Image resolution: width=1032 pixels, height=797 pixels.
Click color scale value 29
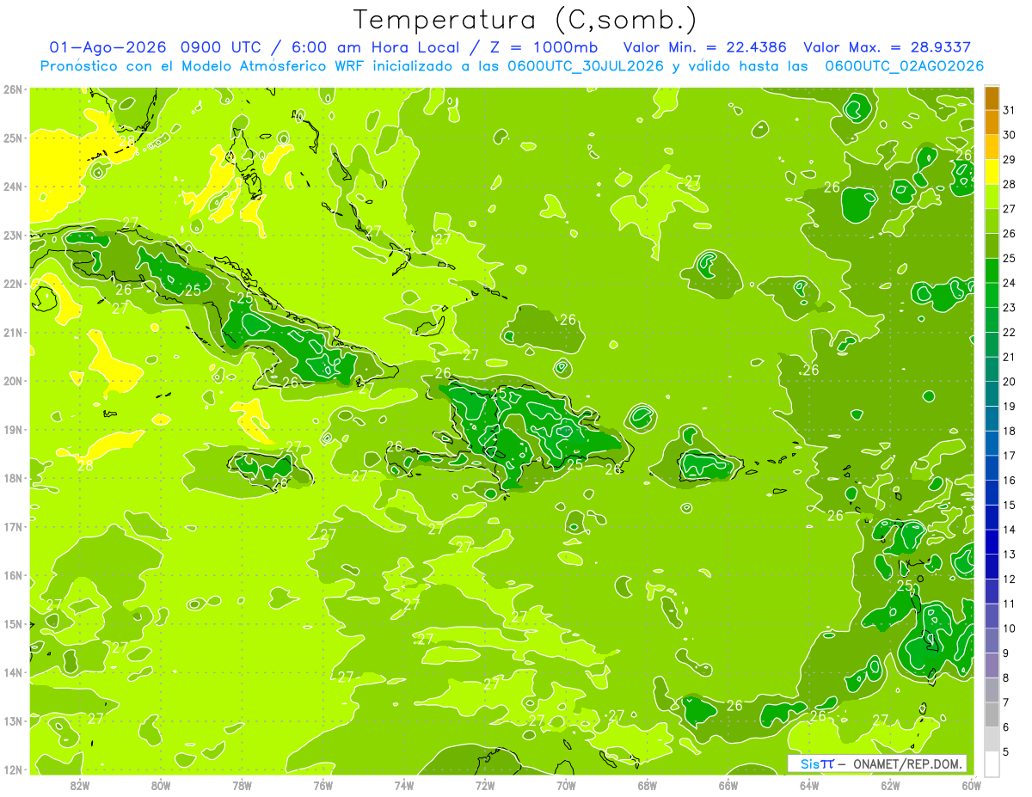point(1009,160)
